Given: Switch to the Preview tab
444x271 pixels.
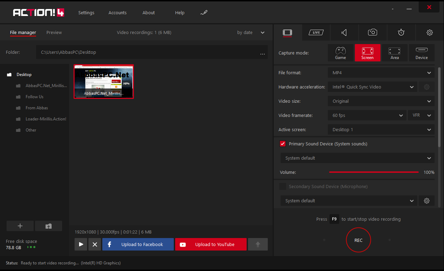Looking at the screenshot, I should coord(54,32).
